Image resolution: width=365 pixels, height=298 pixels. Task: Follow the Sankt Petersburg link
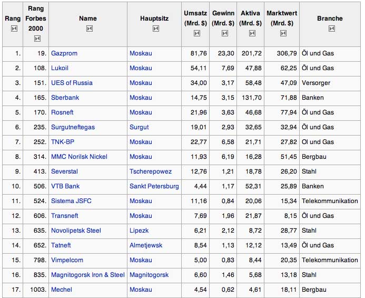coord(154,186)
